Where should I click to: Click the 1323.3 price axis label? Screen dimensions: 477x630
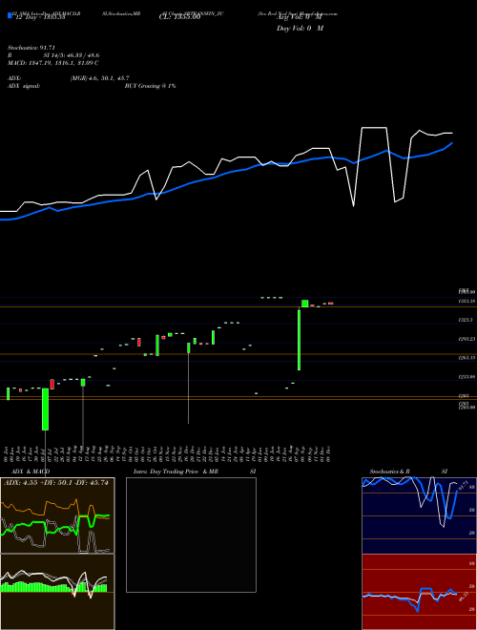[x=466, y=320]
